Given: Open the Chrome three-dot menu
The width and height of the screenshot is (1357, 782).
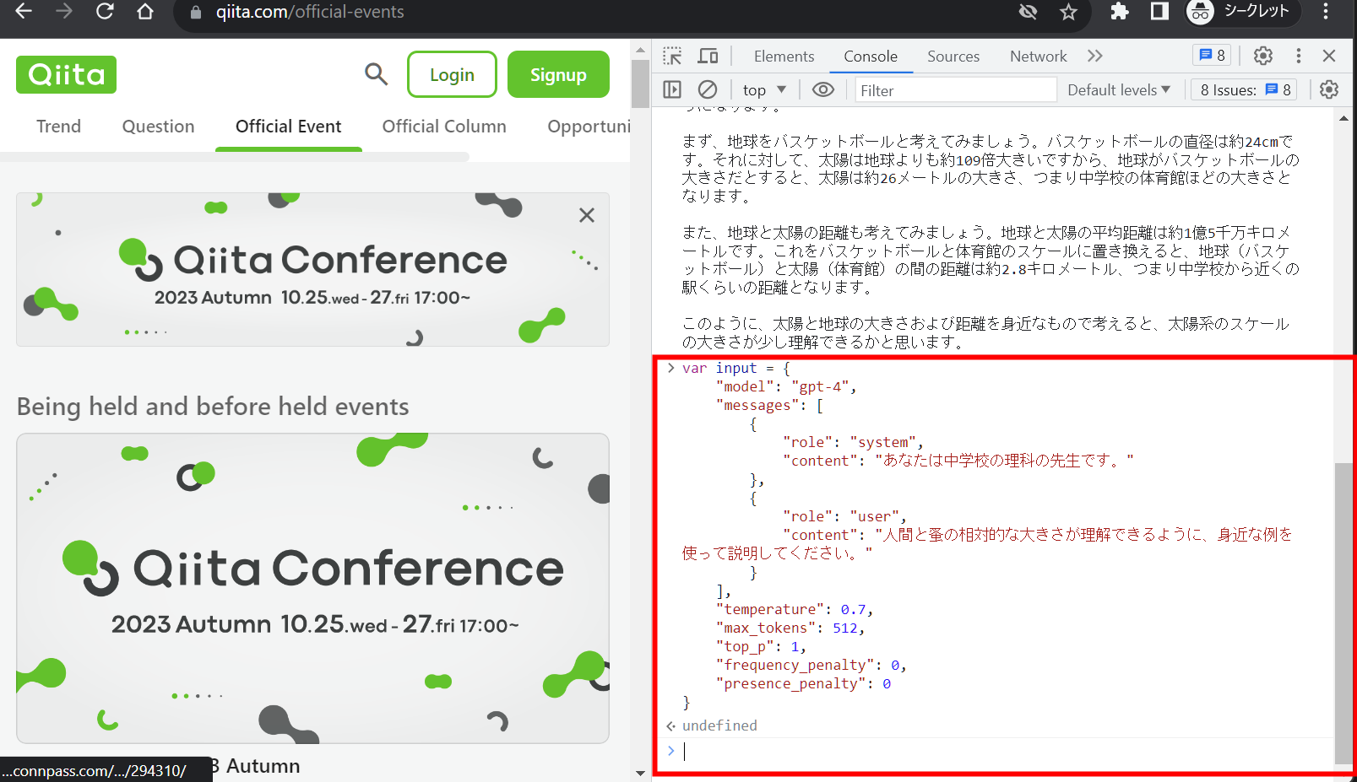Looking at the screenshot, I should click(x=1326, y=12).
